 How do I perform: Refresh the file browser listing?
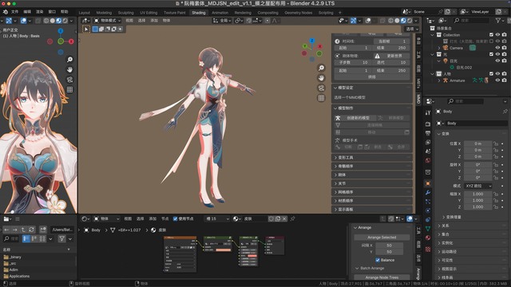tap(31, 230)
